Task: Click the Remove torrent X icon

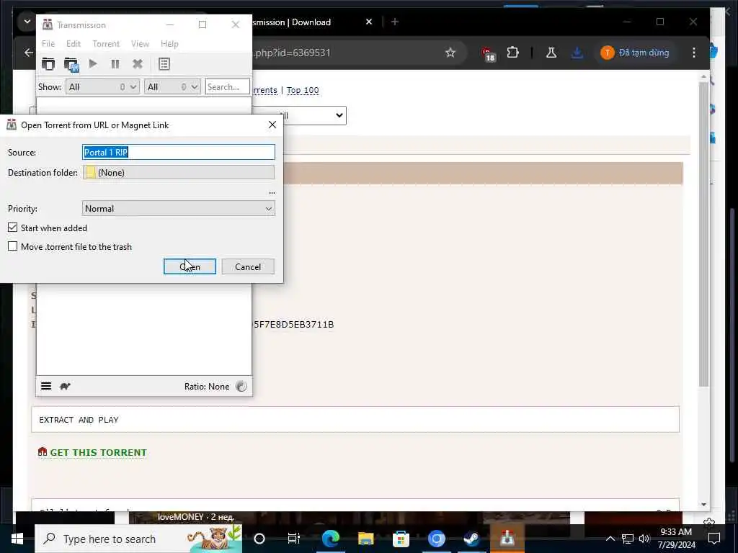Action: coord(138,64)
